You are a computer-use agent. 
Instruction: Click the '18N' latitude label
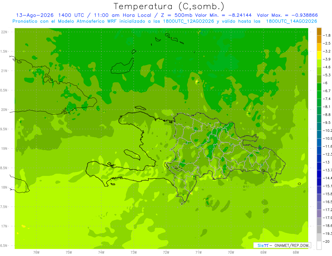4,187
